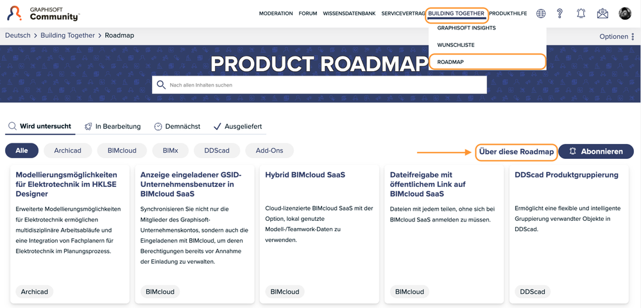Click 'Cloud-lizenzierte BIMcloud SaaS' description text
Image resolution: width=641 pixels, height=308 pixels.
click(x=319, y=224)
